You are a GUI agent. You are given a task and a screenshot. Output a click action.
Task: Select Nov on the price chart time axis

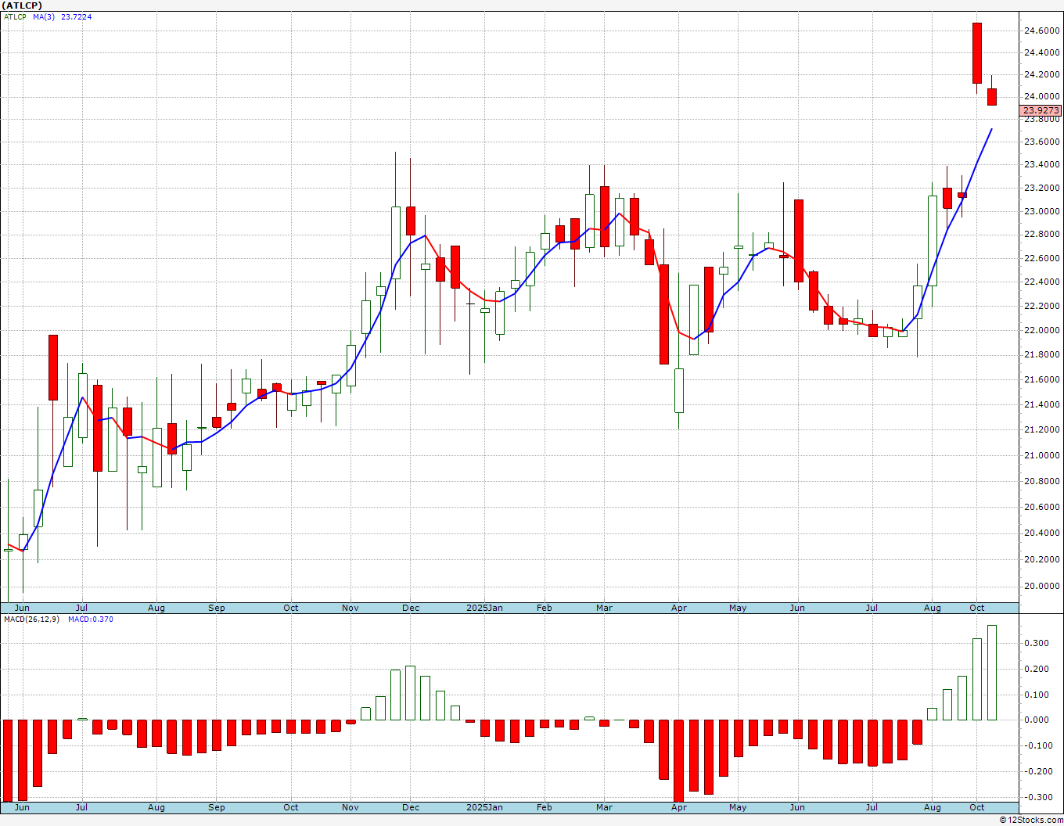(x=350, y=608)
